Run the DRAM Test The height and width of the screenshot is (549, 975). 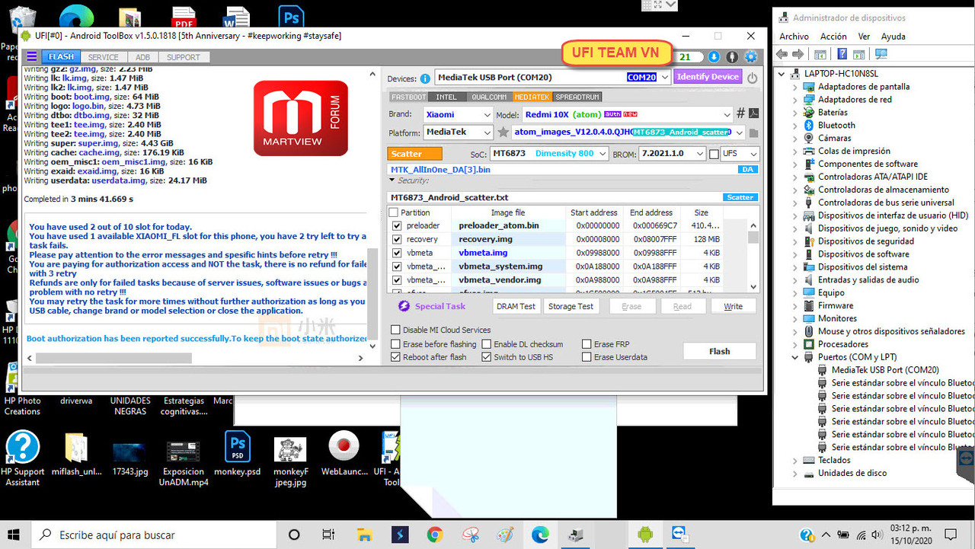[x=516, y=306]
